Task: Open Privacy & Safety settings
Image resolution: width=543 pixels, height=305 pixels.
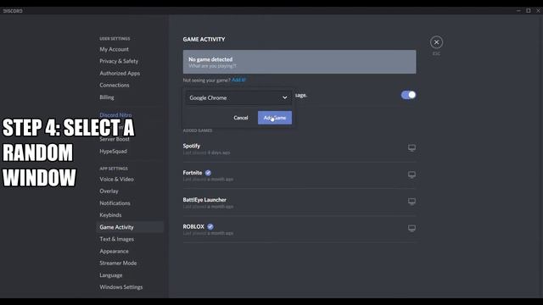Action: [119, 61]
